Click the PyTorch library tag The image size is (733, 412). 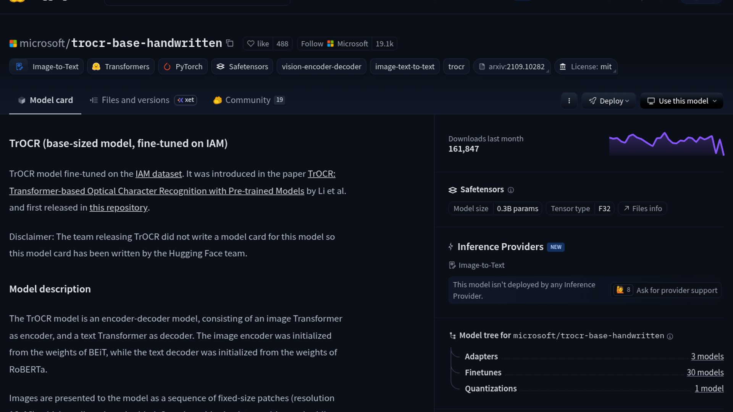(183, 67)
